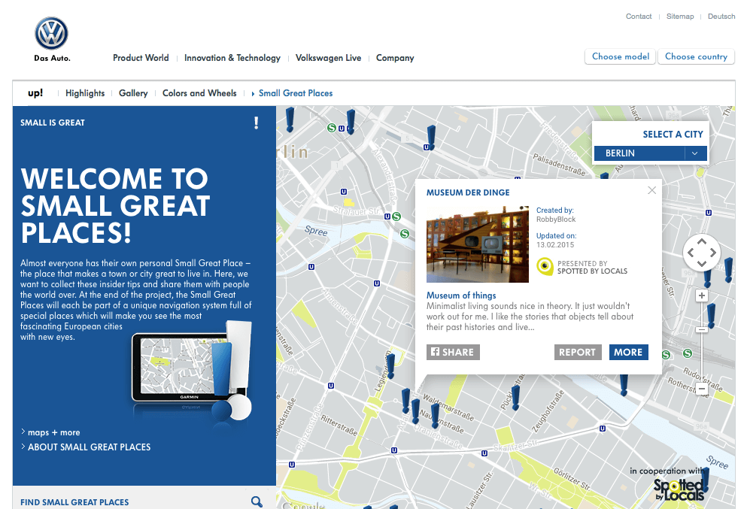Open the maps + more link
Viewport: 744px width, 509px height.
pos(53,432)
